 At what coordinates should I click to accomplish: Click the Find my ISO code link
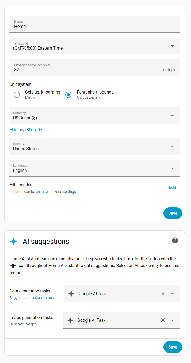tap(26, 130)
